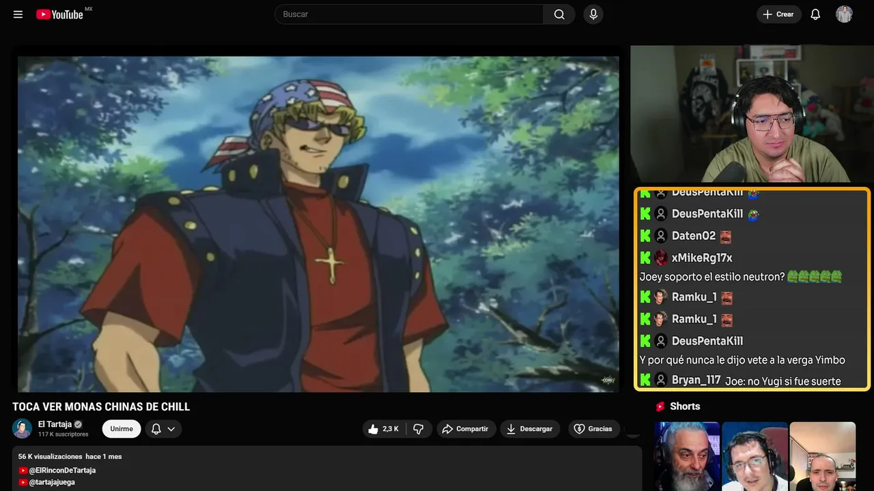The image size is (874, 491).
Task: Click the Kick badge beside xMikeRg17x
Action: 645,258
